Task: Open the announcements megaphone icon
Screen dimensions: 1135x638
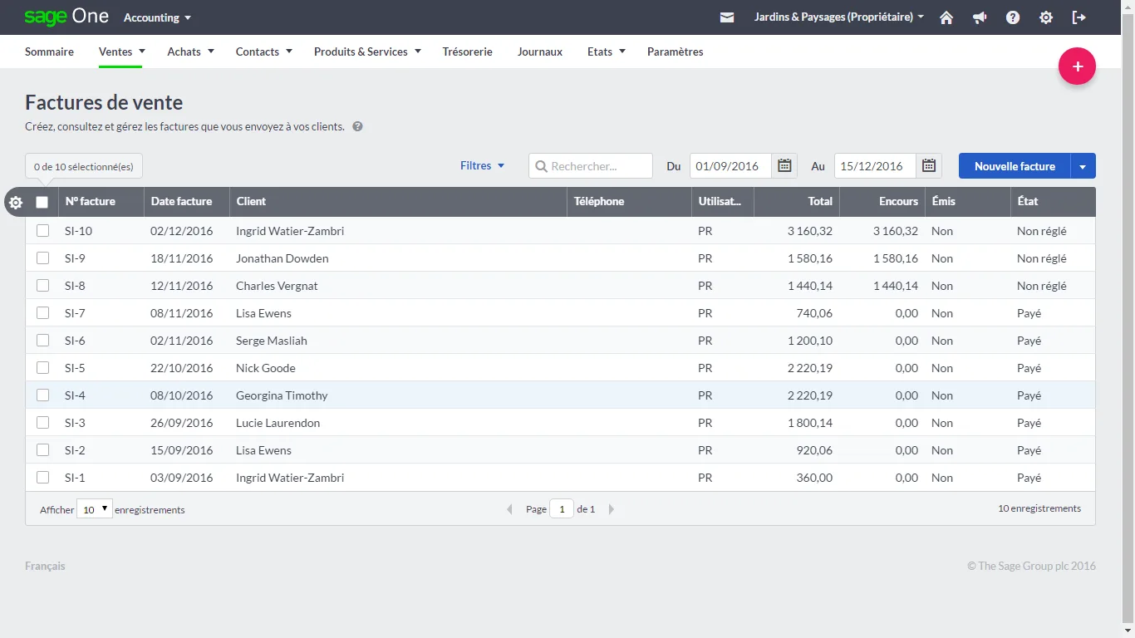Action: click(980, 17)
